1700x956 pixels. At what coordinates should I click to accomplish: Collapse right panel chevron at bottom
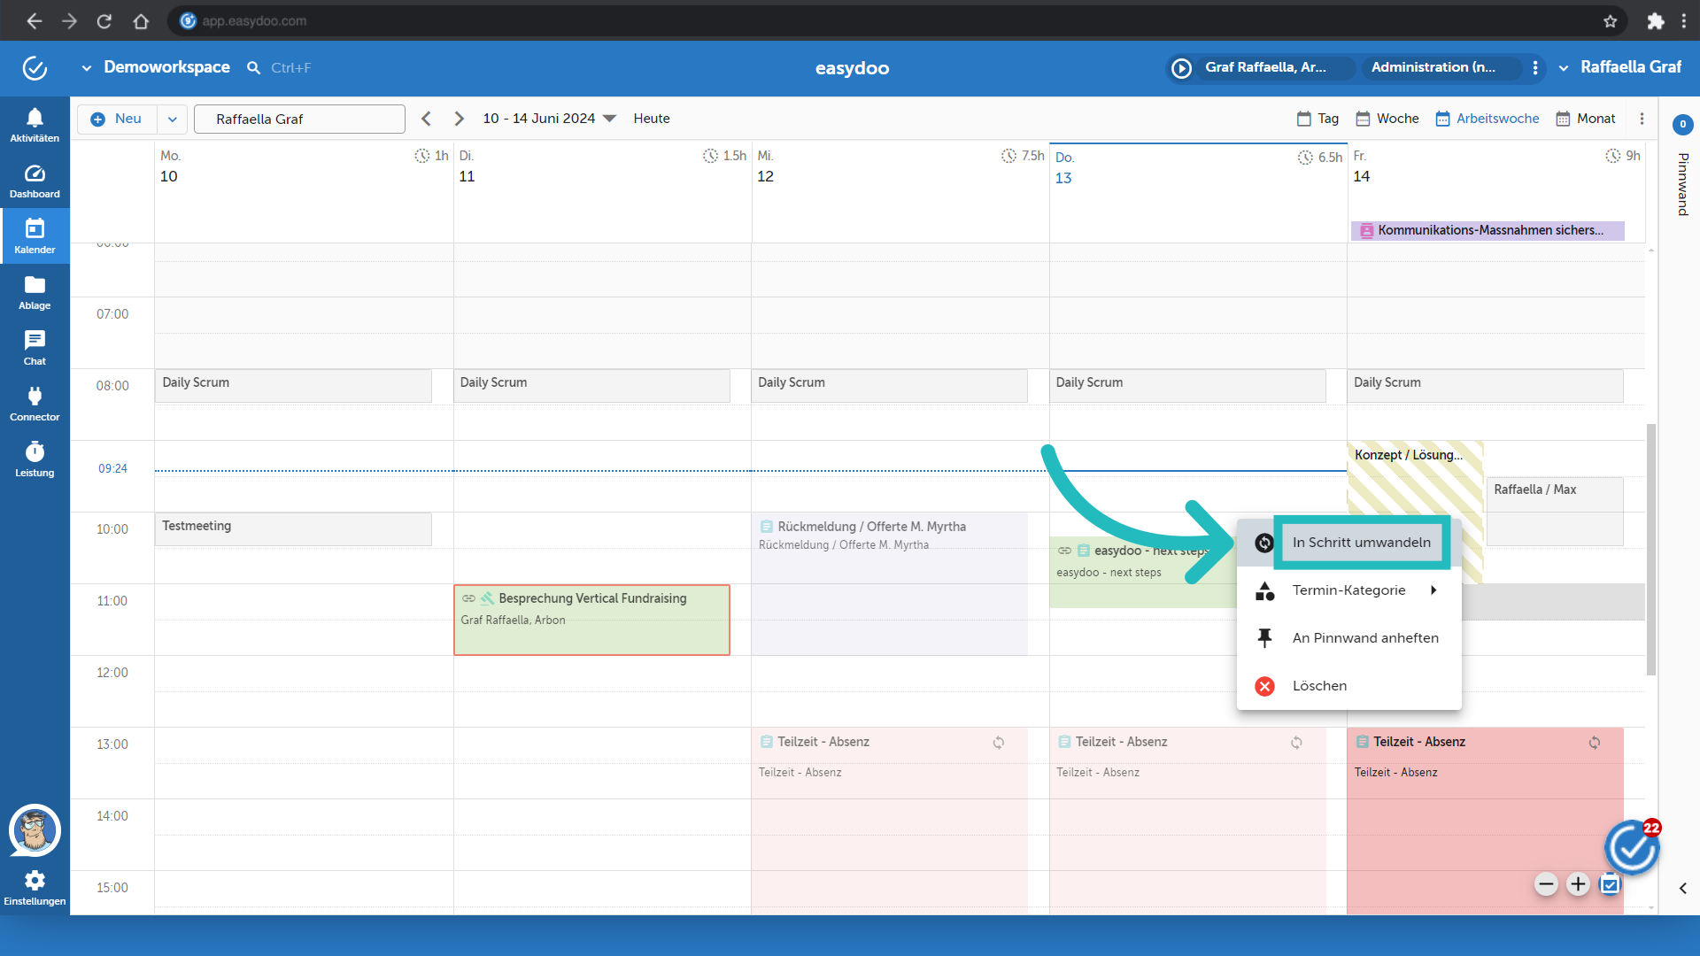coord(1682,888)
